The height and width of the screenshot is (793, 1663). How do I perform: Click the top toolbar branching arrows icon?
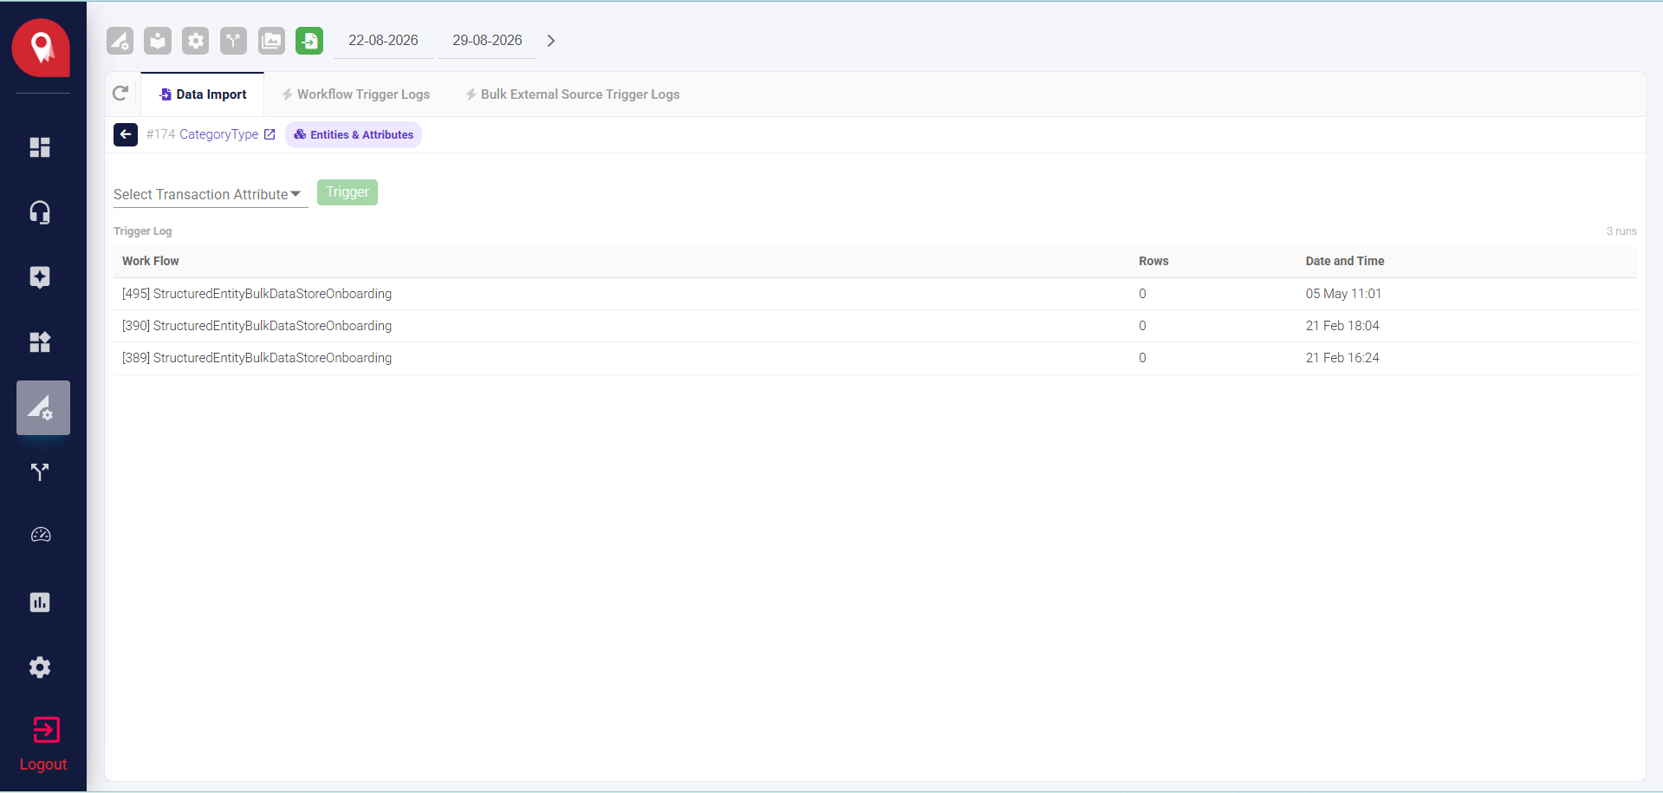click(233, 41)
